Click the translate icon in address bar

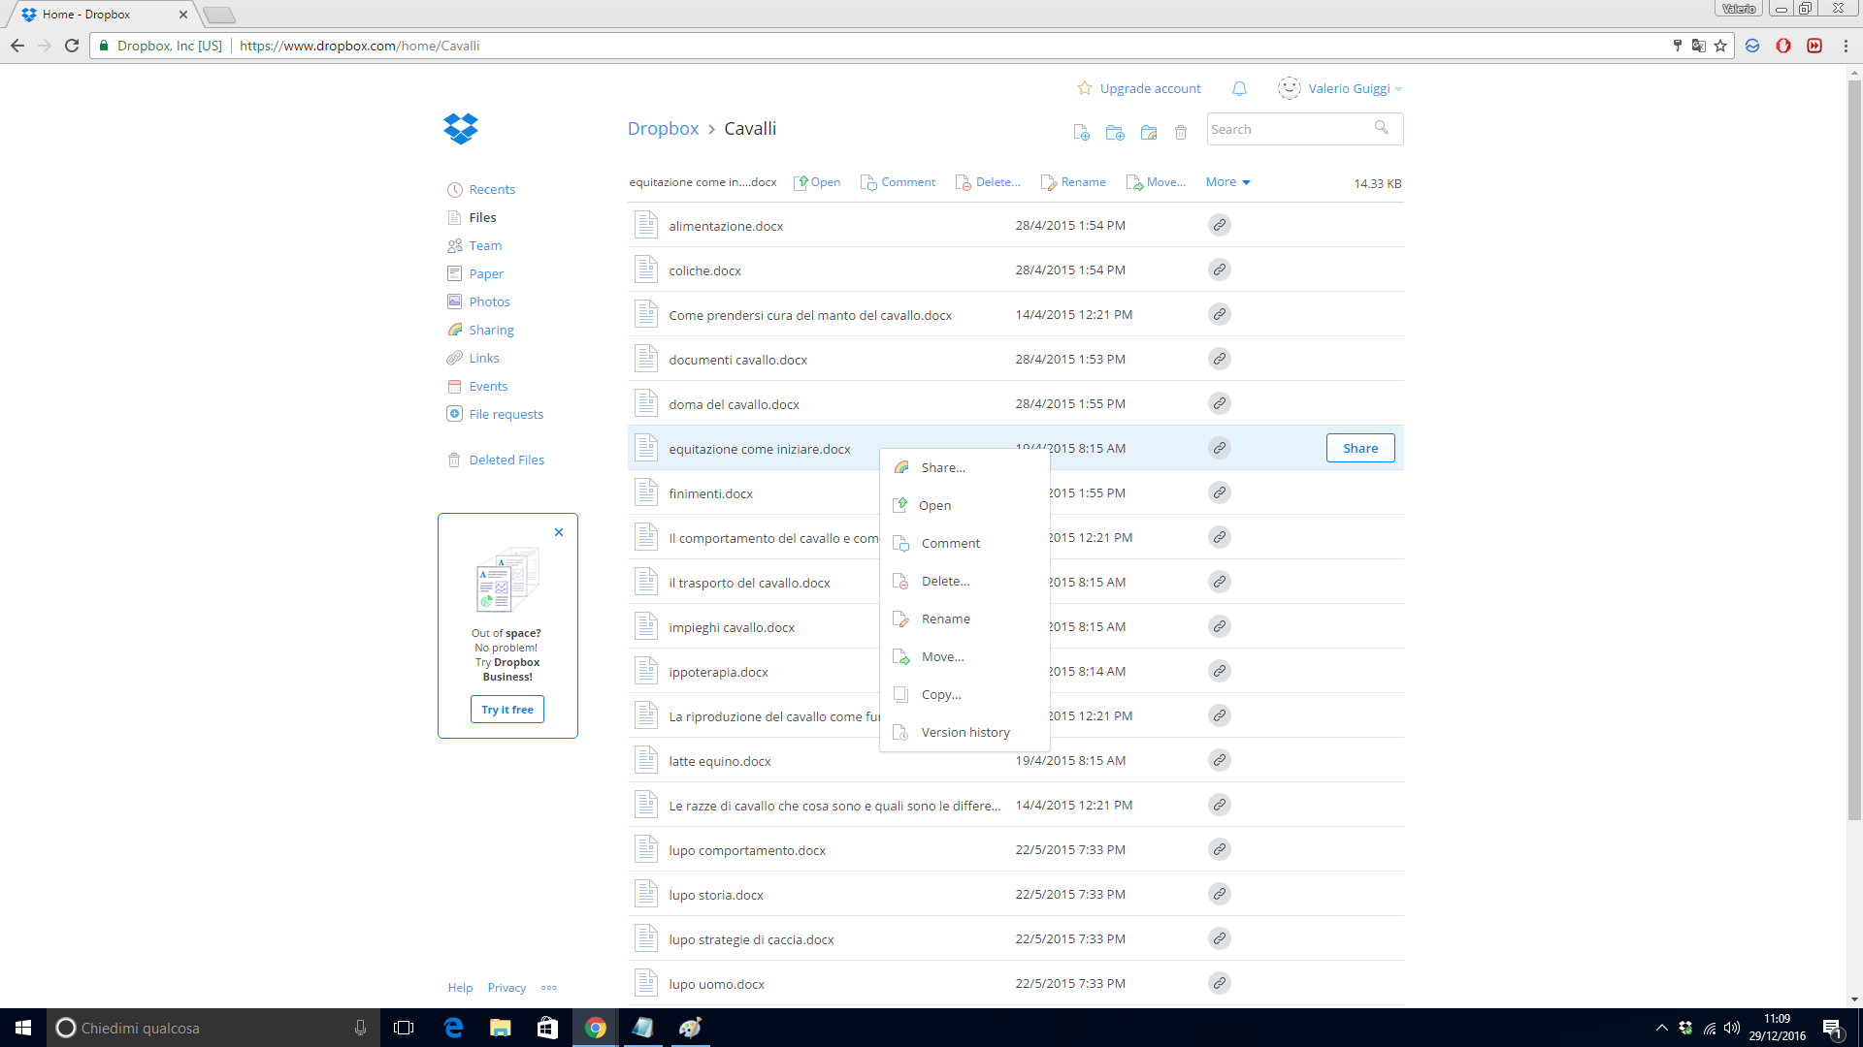click(x=1698, y=46)
